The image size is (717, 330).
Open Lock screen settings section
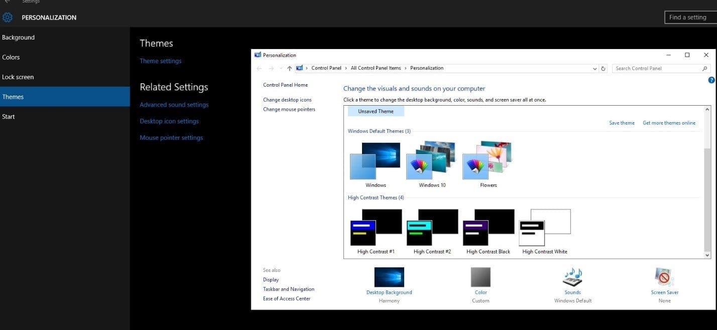(65, 77)
